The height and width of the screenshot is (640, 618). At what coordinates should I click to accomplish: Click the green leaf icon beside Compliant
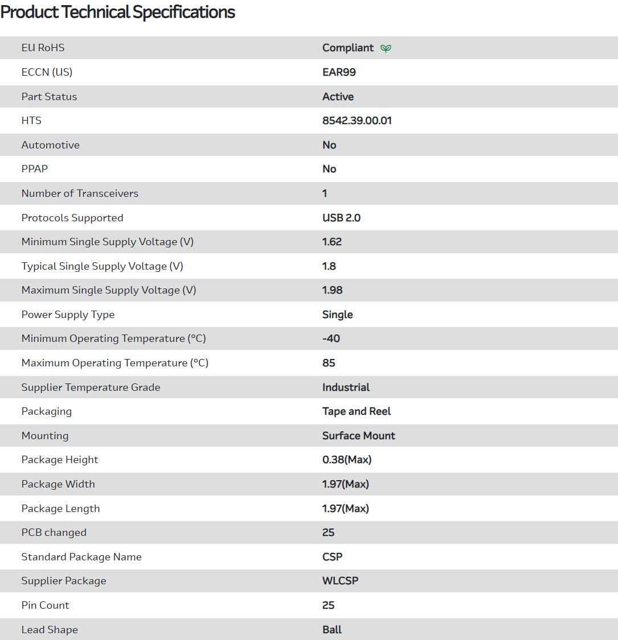(x=386, y=48)
